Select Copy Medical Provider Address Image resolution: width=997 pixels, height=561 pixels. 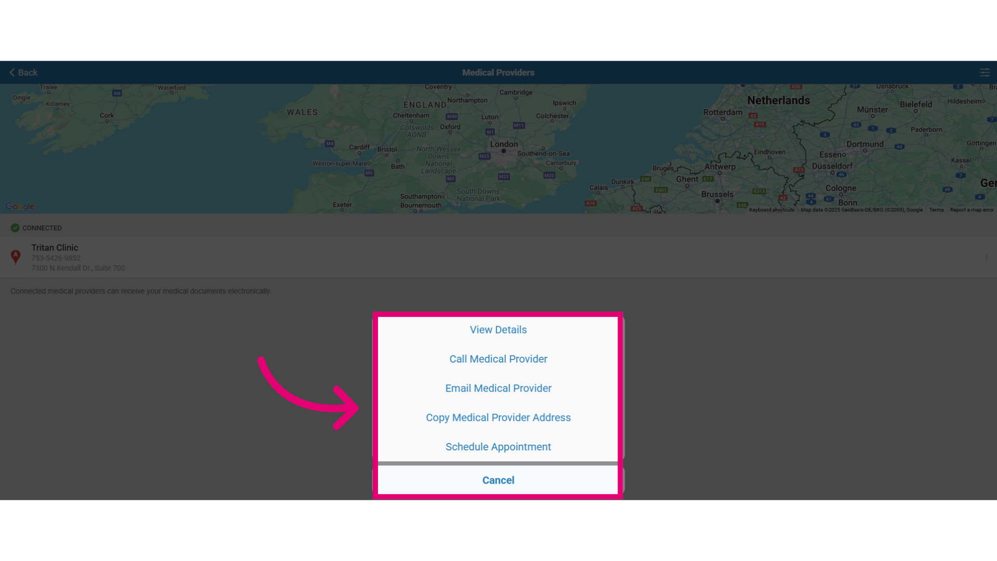498,418
